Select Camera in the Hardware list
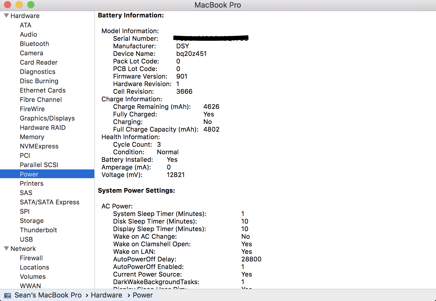The image size is (436, 301). (x=31, y=53)
